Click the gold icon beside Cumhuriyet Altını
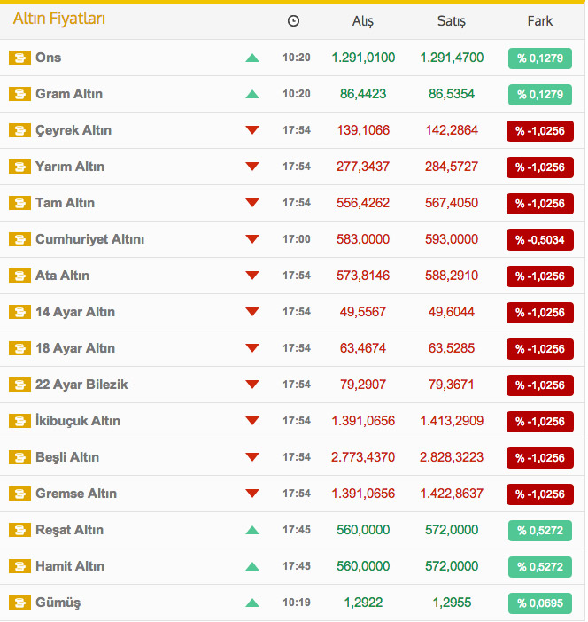Screen dimensions: 588x622 coord(19,240)
